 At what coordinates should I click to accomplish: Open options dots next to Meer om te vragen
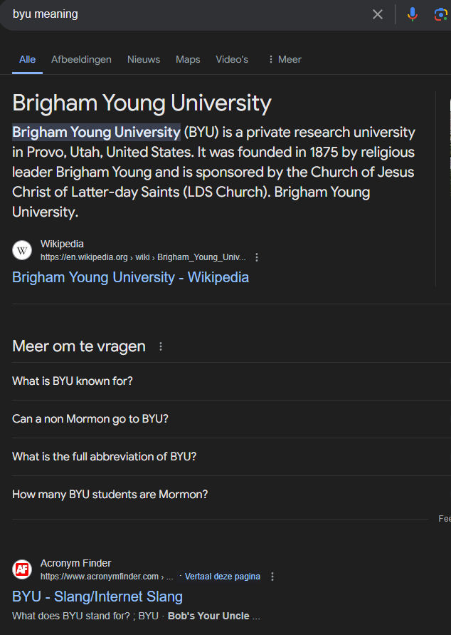coord(161,346)
